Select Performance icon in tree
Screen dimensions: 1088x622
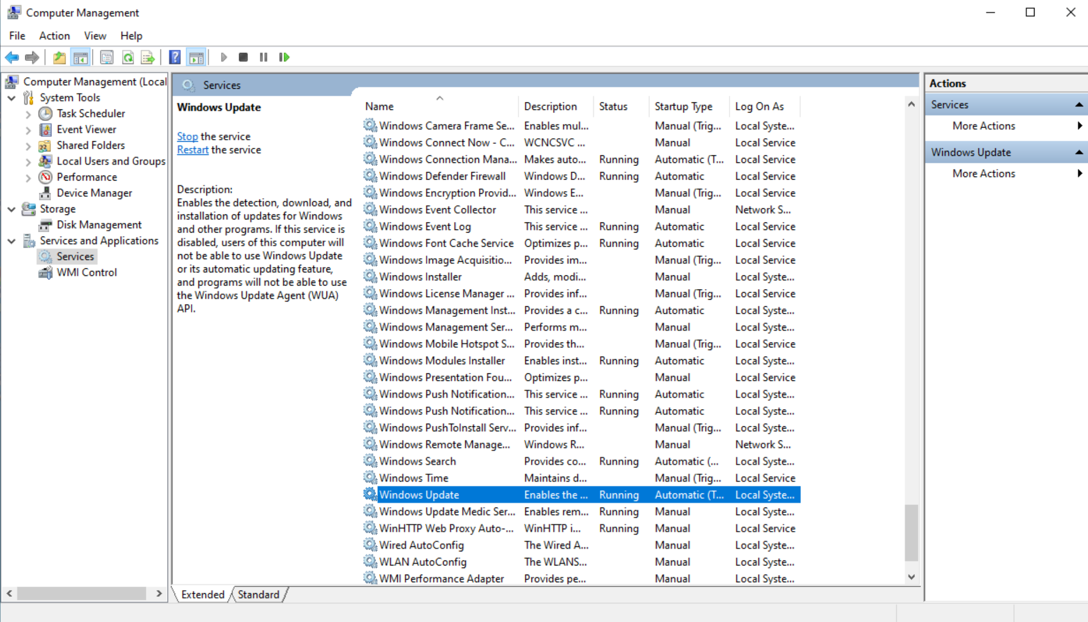[x=45, y=177]
